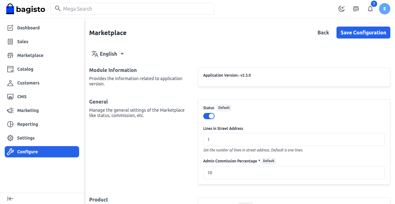Screen dimensions: 395x204
Task: Open the CMS sidebar icon
Action: click(x=10, y=96)
